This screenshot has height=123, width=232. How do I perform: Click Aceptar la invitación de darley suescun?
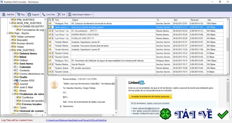click(150, 96)
